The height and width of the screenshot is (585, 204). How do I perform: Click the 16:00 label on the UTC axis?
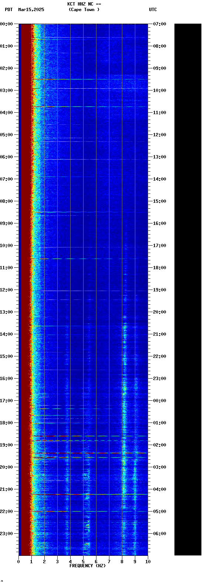(160, 223)
